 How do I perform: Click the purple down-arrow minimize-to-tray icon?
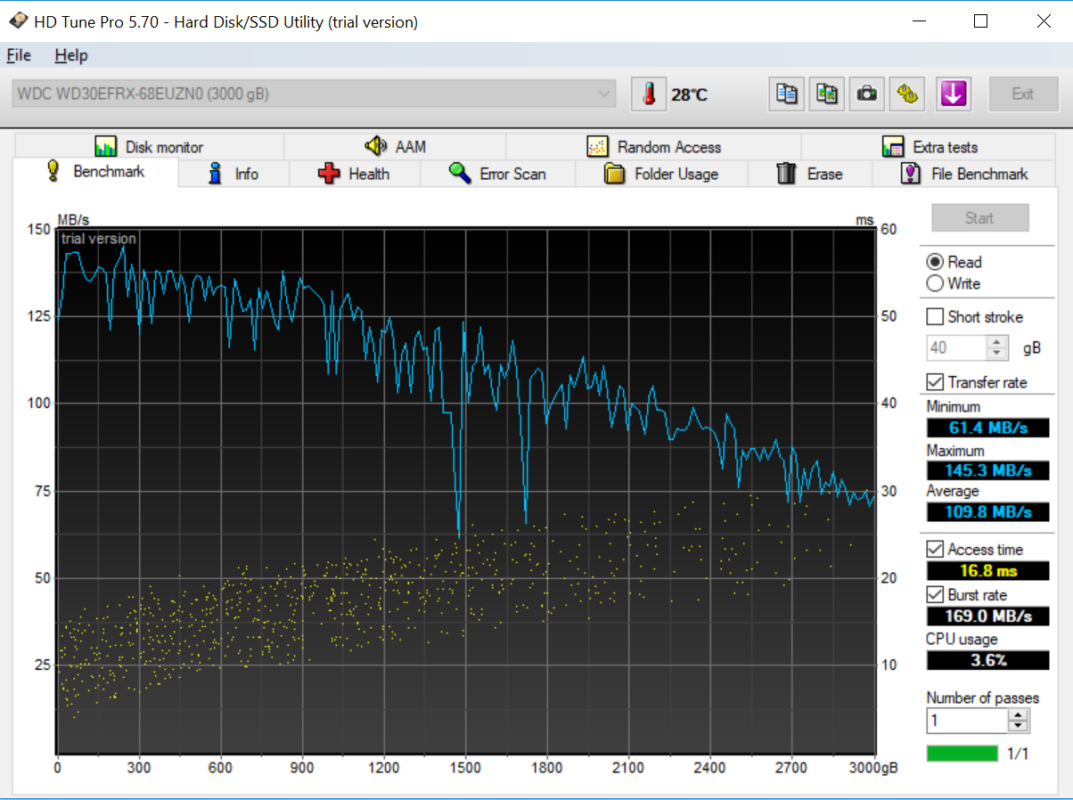[953, 94]
